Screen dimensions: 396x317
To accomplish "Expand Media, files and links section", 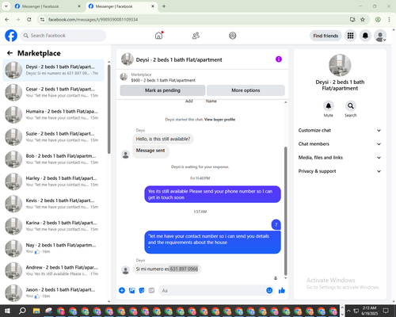I will point(340,158).
